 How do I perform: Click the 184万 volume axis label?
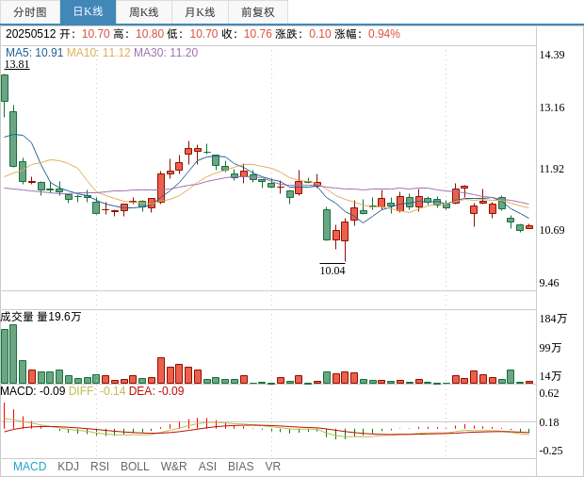(x=553, y=319)
